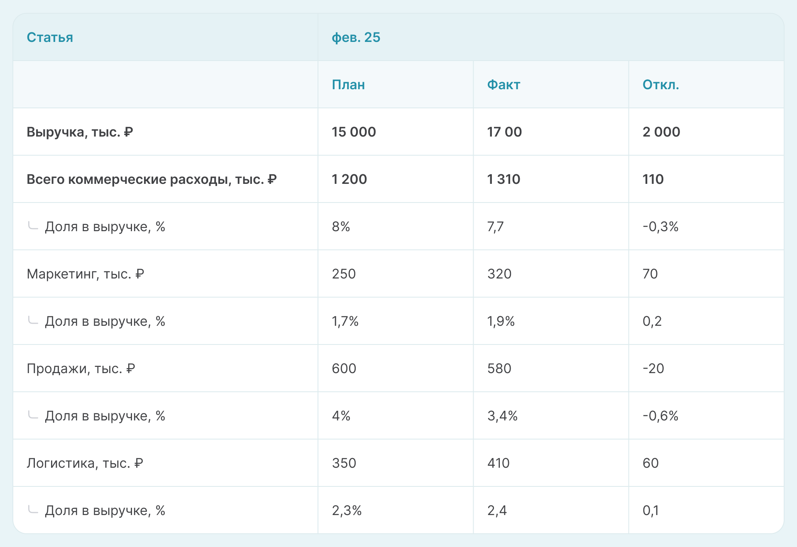This screenshot has width=797, height=547.
Task: Click the Выручка, тыс. ₽ row label
Action: 80,132
